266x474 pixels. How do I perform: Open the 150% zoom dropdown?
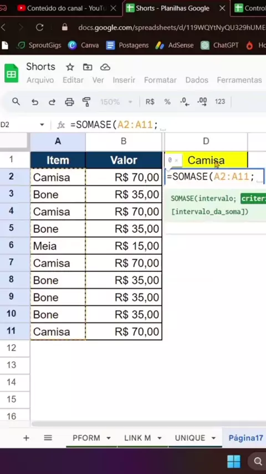116,102
